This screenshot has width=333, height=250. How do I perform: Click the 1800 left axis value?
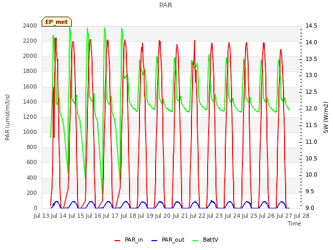click(x=30, y=71)
